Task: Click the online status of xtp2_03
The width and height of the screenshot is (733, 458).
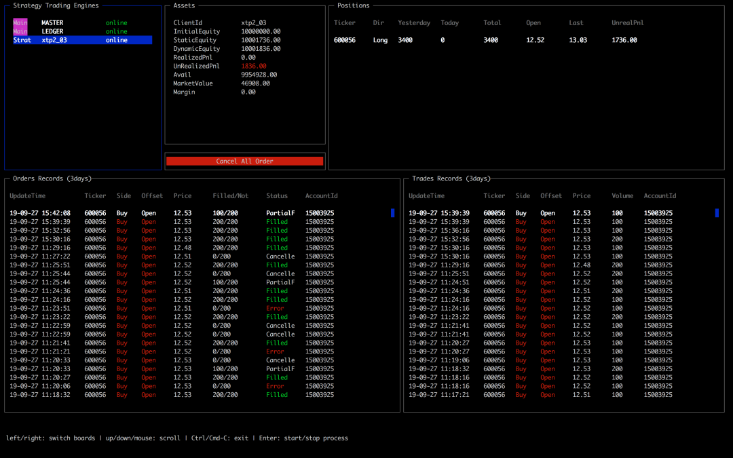Action: 116,40
